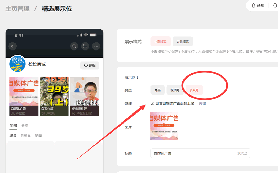
Task: Click the 松松云 shop avatar logo
Action: point(17,63)
